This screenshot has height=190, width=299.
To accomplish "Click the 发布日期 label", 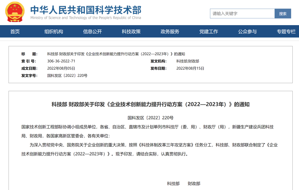I will pos(158,68).
